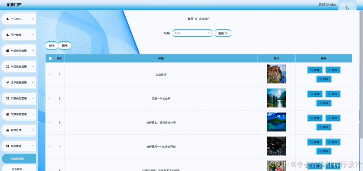The height and width of the screenshot is (171, 363).
Task: Expand the 产品类型管理 chevron
Action: [x=33, y=51]
